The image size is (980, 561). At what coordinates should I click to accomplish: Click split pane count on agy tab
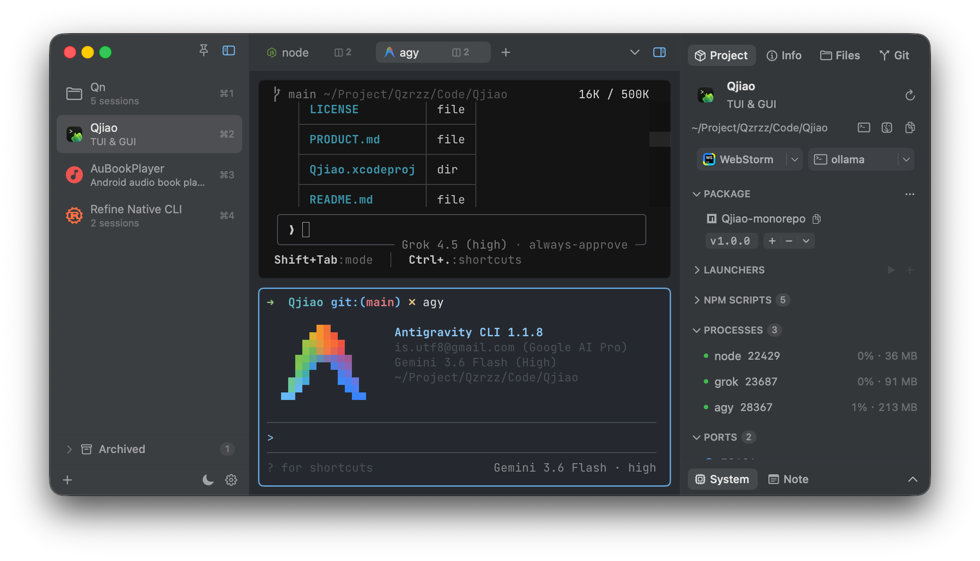point(461,52)
